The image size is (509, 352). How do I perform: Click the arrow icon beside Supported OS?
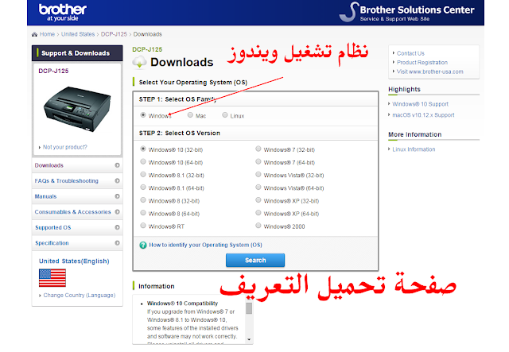click(x=117, y=227)
